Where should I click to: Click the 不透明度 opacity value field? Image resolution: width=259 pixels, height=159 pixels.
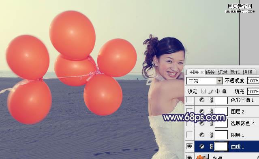(x=253, y=81)
